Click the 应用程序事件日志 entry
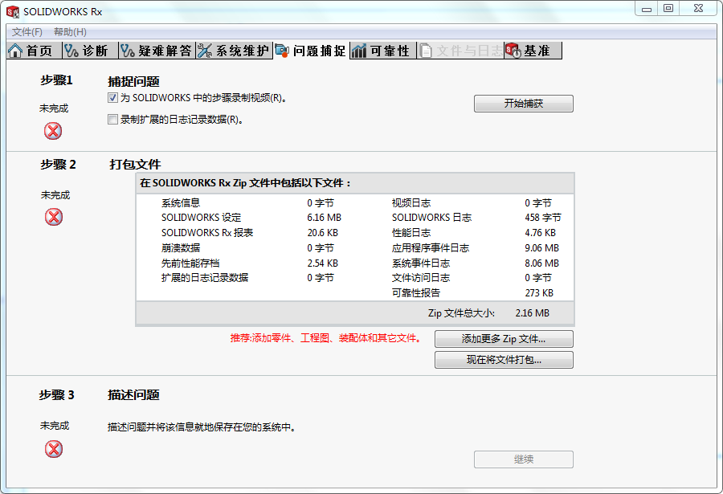Image resolution: width=723 pixels, height=494 pixels. [x=431, y=248]
